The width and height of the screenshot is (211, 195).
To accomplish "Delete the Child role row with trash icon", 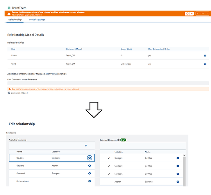I will (x=205, y=64).
